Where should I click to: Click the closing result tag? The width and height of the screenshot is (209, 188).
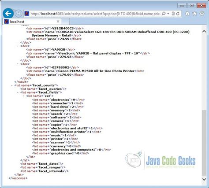click(21, 82)
